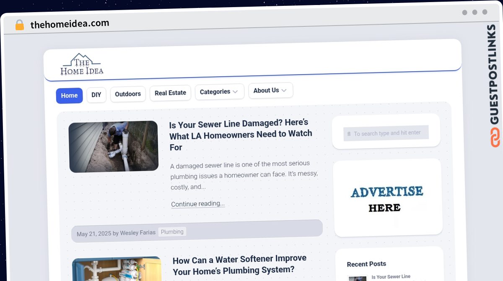Click the damaged sewer line excerpt paragraph
Screen dimensions: 503x281
(x=244, y=175)
